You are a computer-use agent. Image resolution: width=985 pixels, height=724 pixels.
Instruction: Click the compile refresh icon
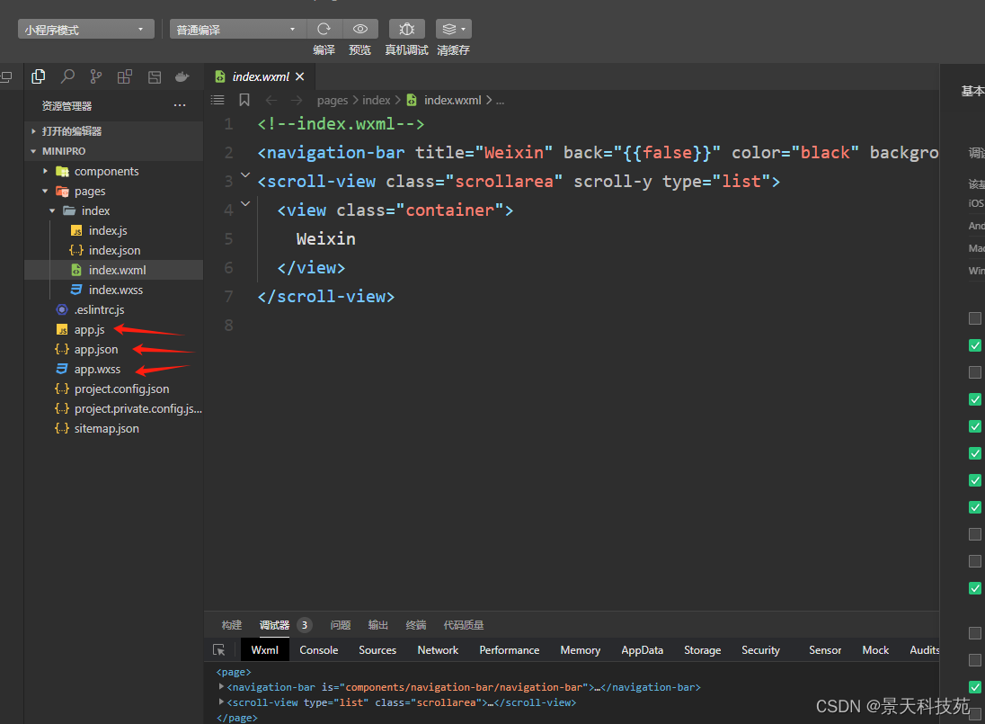tap(324, 29)
